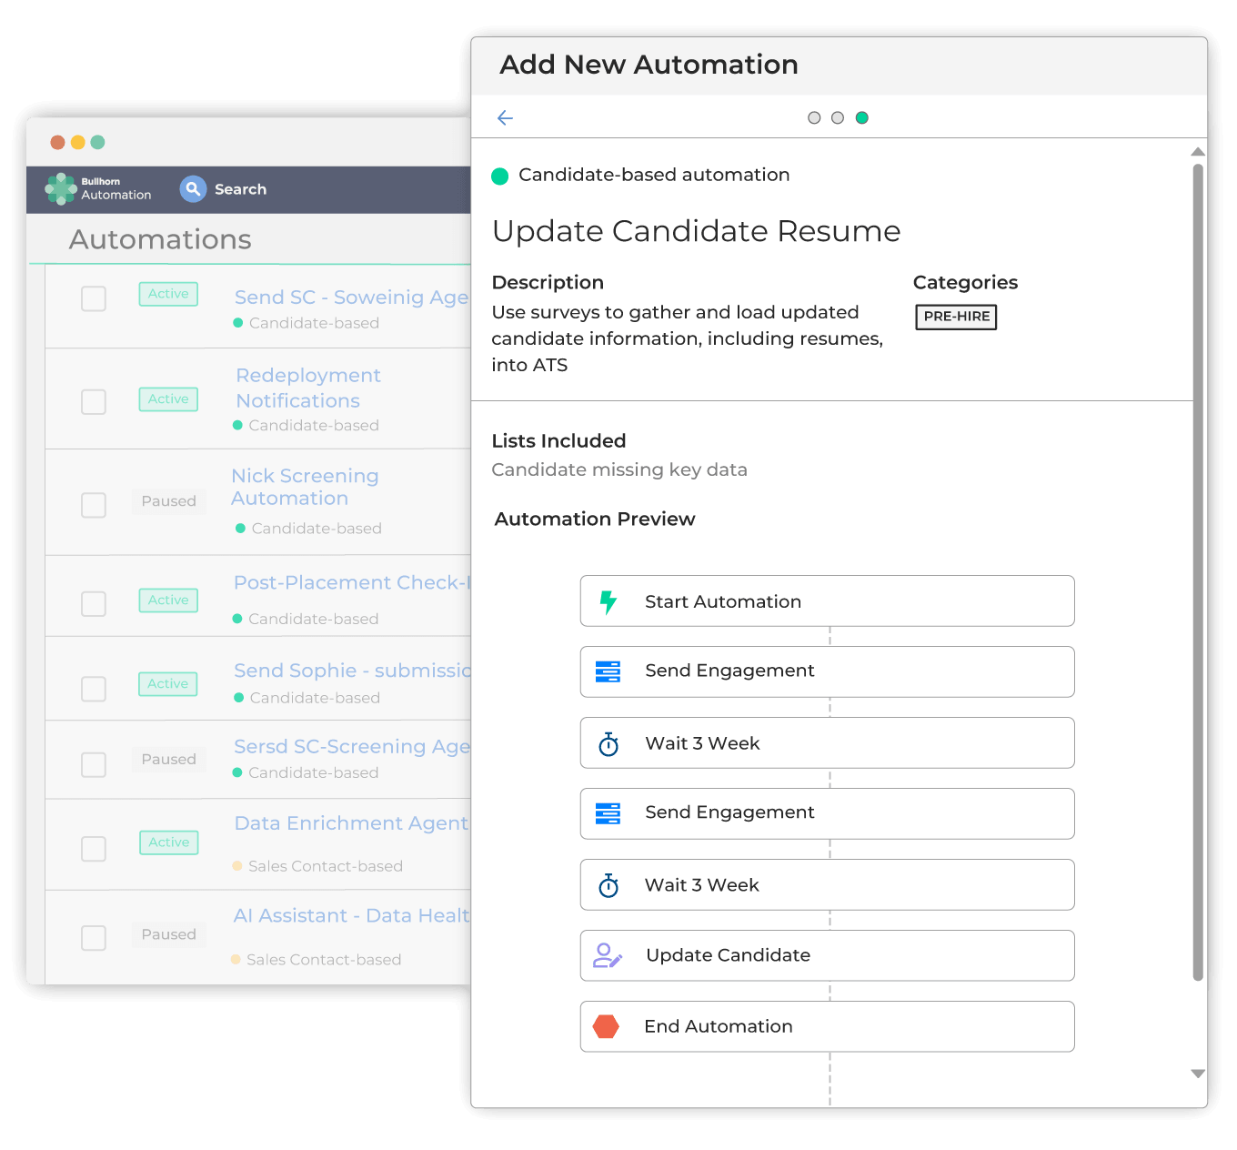Viewport: 1237px width, 1150px height.
Task: Click the PRE-HIRE category tag
Action: coord(956,317)
